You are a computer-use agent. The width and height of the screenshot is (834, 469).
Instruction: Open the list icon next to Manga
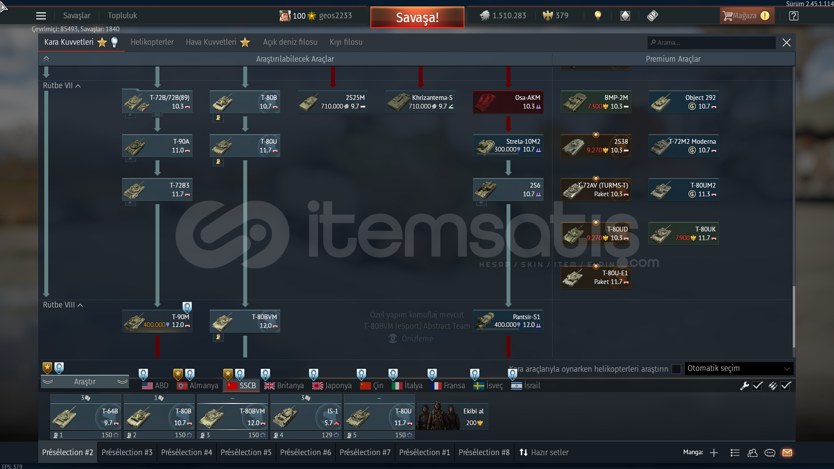735,452
